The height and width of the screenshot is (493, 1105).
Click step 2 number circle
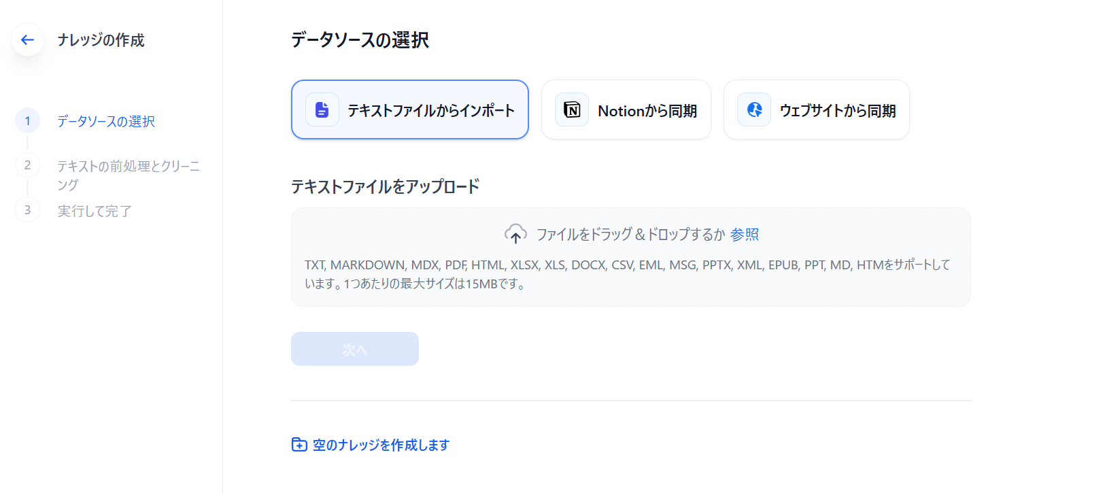27,165
